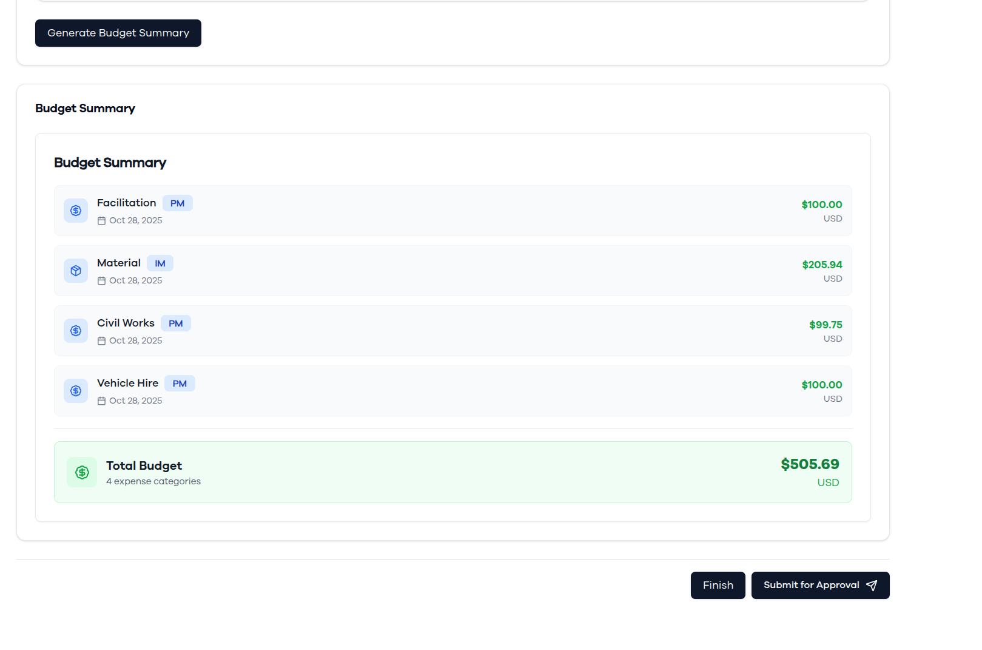Select the Civil Works expense label

[126, 323]
